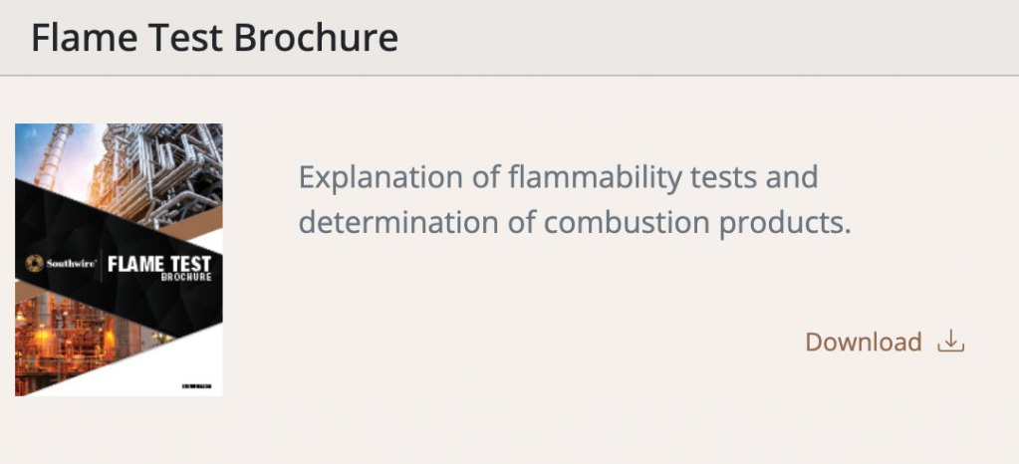Click the word "tests" in the description
Image resolution: width=1019 pixels, height=464 pixels.
click(x=708, y=178)
